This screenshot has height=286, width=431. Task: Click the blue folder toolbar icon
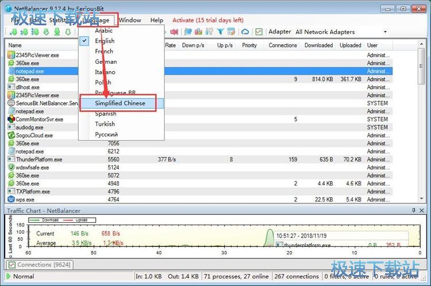pos(188,32)
